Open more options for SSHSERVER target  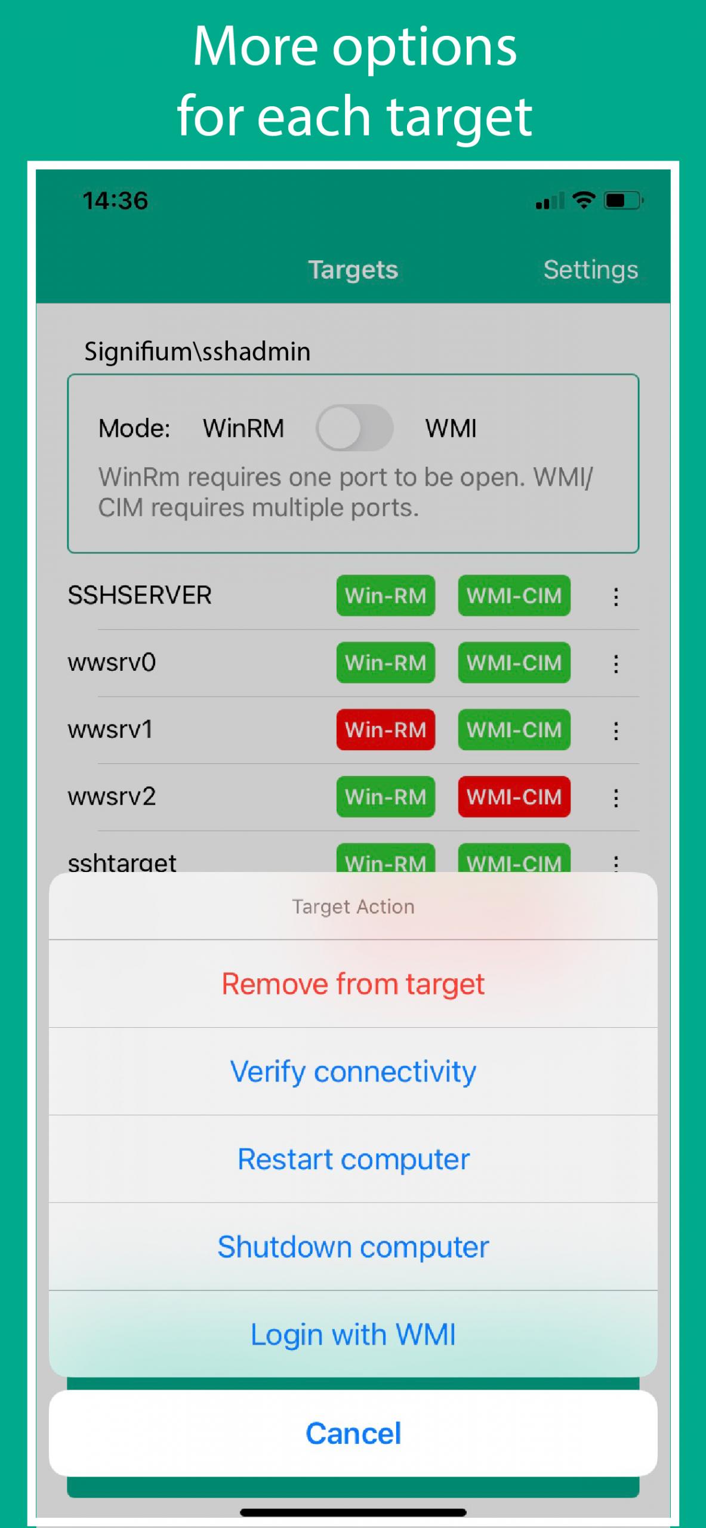pos(616,596)
